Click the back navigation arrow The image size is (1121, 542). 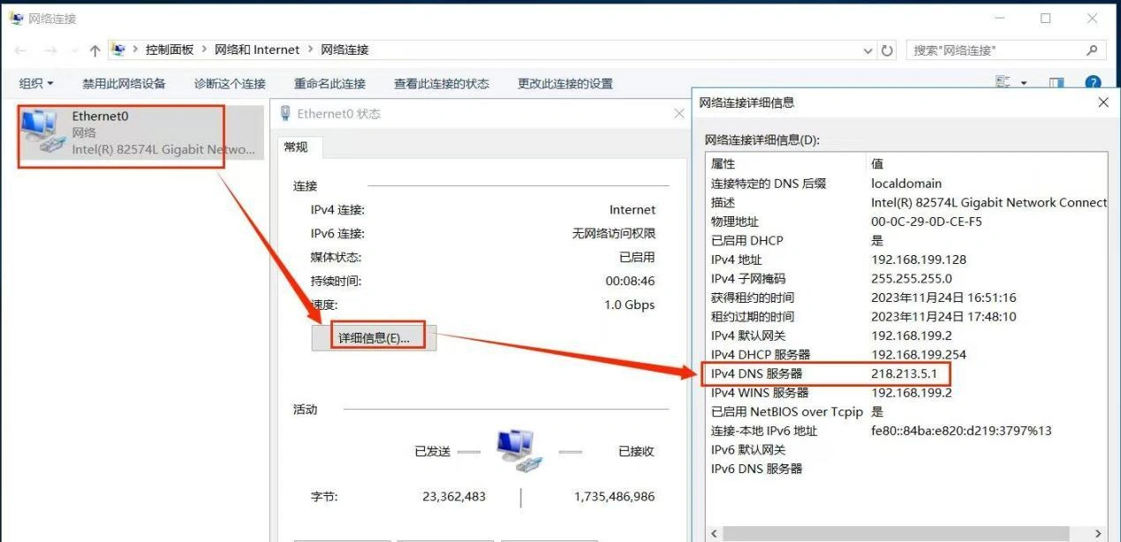tap(19, 49)
